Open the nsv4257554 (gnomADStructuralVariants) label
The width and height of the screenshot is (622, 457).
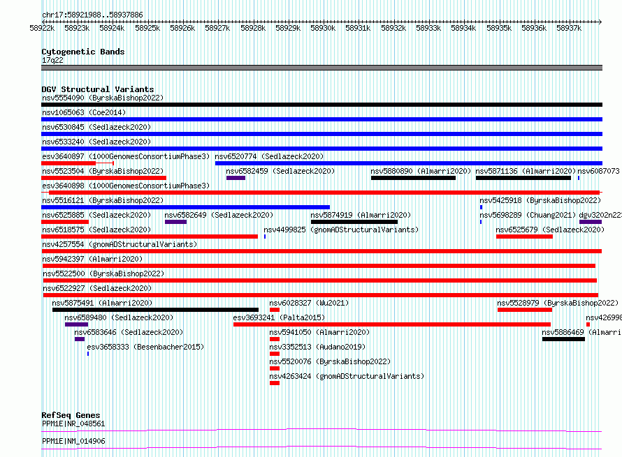[120, 244]
